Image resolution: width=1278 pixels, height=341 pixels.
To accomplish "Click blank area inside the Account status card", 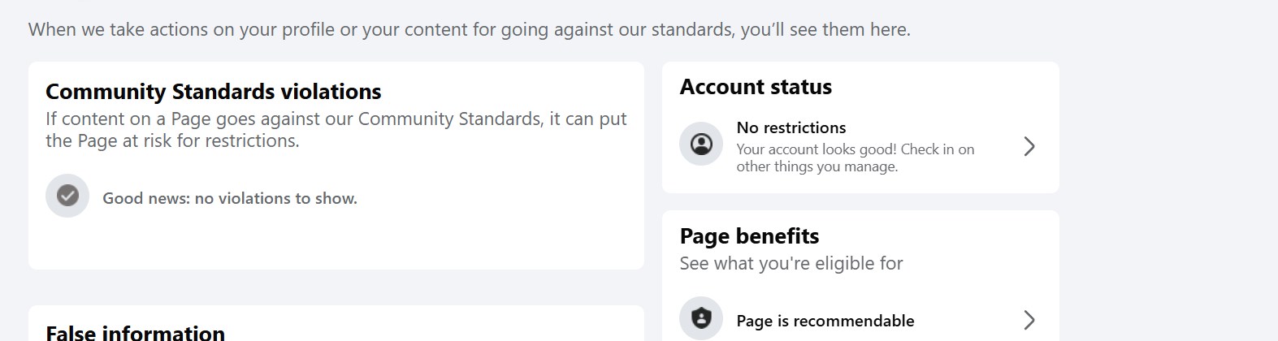I will (934, 89).
